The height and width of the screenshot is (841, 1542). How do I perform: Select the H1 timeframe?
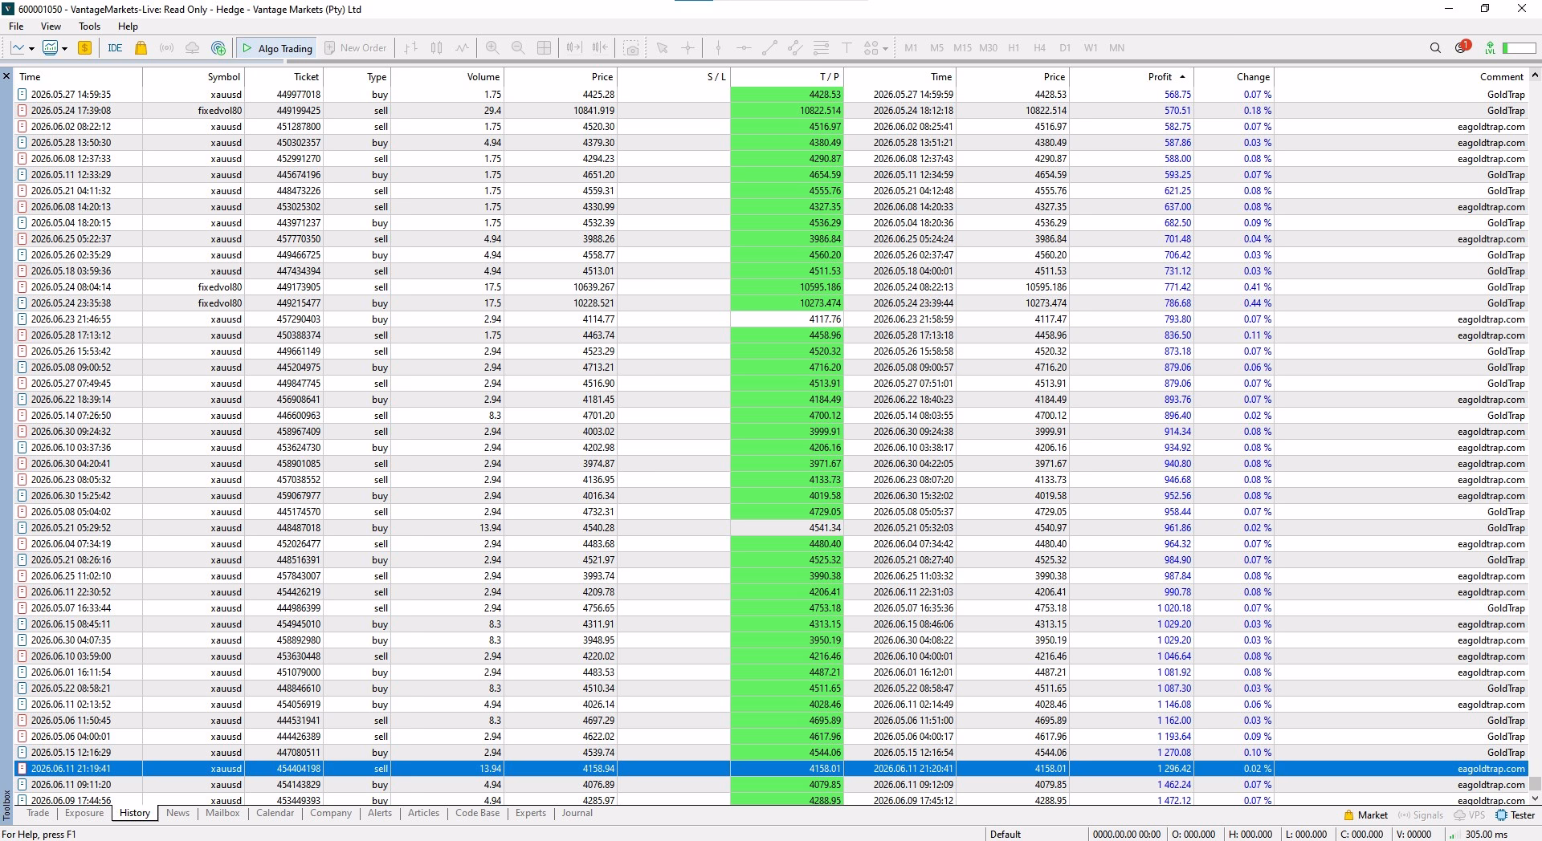[1014, 48]
